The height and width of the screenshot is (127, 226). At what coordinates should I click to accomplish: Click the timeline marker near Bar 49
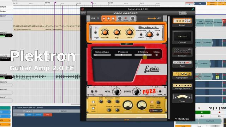click(x=55, y=2)
